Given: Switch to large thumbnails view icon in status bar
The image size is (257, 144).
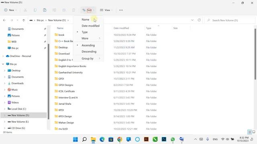Looking at the screenshot, I should click(254, 132).
